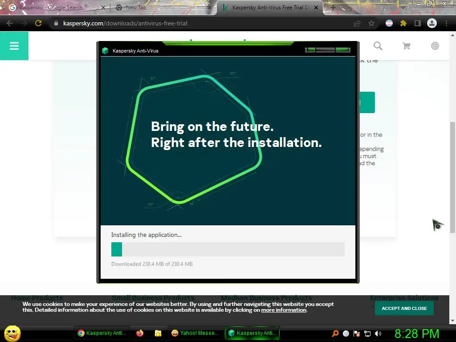
Task: Open the Chrome extensions puzzle icon
Action: (x=403, y=23)
